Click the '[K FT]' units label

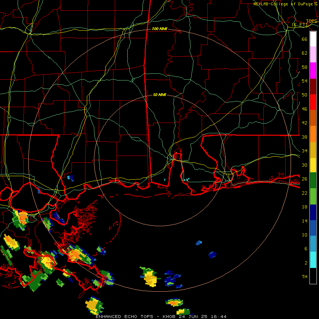point(300,25)
